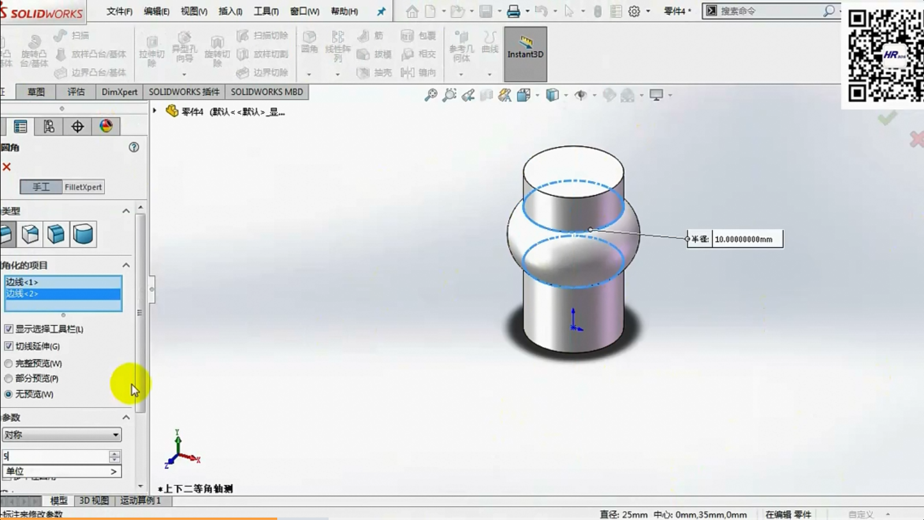The image size is (924, 520).
Task: Open the PropertyManager tab icon
Action: click(x=21, y=127)
